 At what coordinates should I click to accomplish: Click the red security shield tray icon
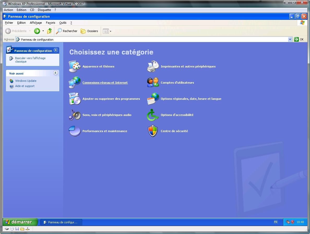point(293,222)
